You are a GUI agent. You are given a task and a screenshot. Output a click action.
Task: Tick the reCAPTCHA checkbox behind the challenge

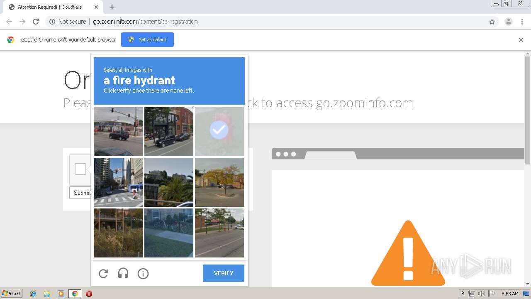point(80,169)
